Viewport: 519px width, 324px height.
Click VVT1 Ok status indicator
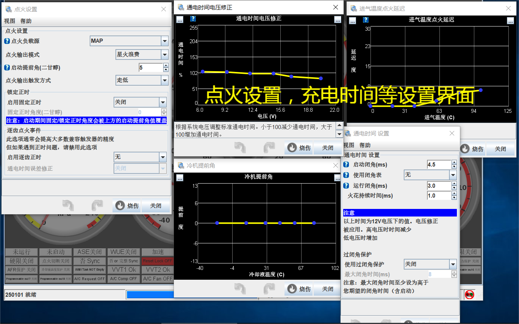click(x=123, y=270)
